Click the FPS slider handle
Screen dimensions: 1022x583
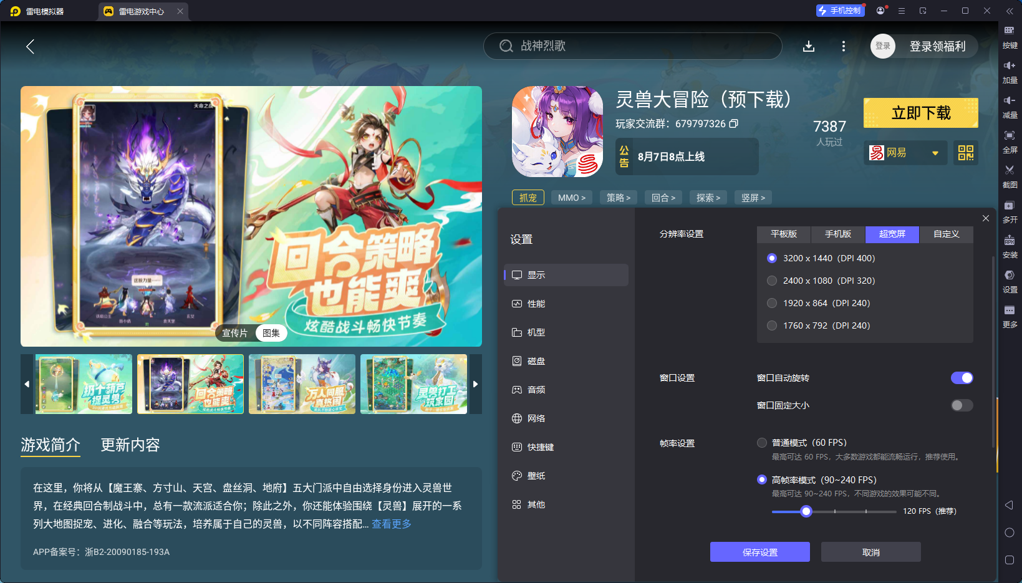tap(806, 511)
